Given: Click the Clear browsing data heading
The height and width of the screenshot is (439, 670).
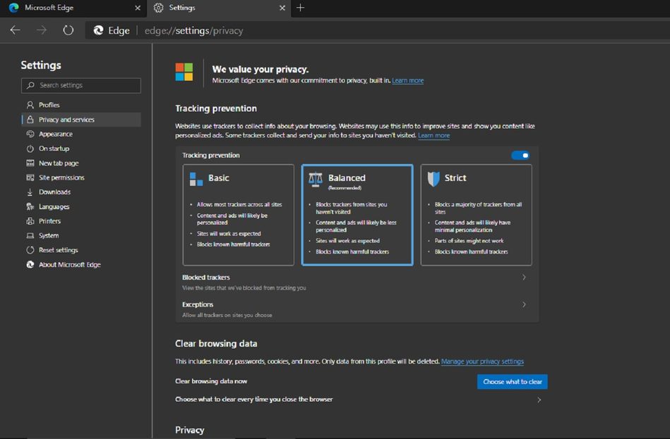Looking at the screenshot, I should coord(216,343).
